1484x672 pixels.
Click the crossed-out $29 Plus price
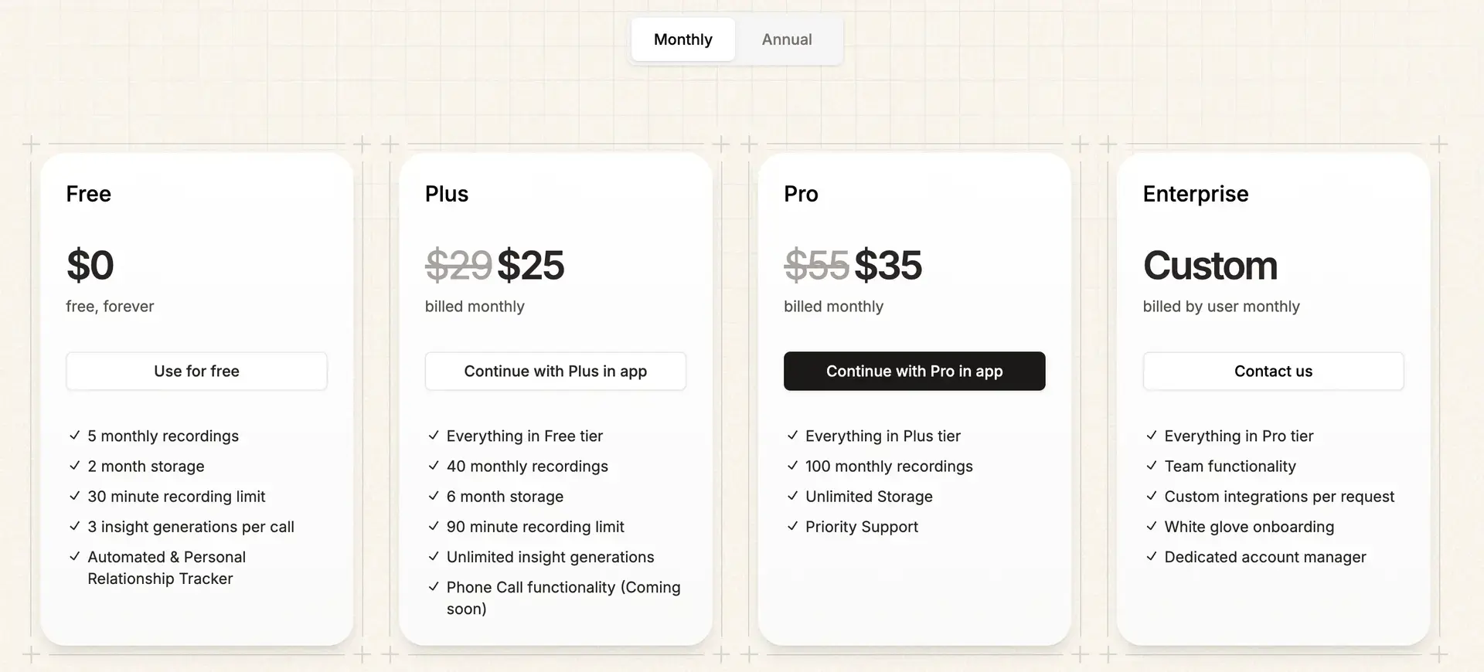click(458, 266)
